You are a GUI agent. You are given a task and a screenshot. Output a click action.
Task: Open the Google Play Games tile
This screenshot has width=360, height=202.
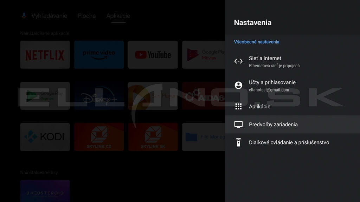(x=45, y=96)
